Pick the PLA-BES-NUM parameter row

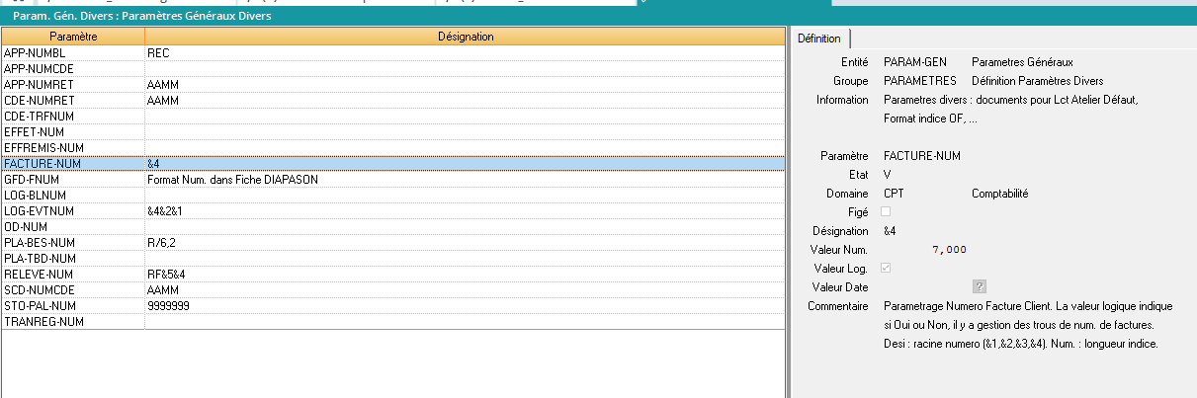[x=73, y=242]
